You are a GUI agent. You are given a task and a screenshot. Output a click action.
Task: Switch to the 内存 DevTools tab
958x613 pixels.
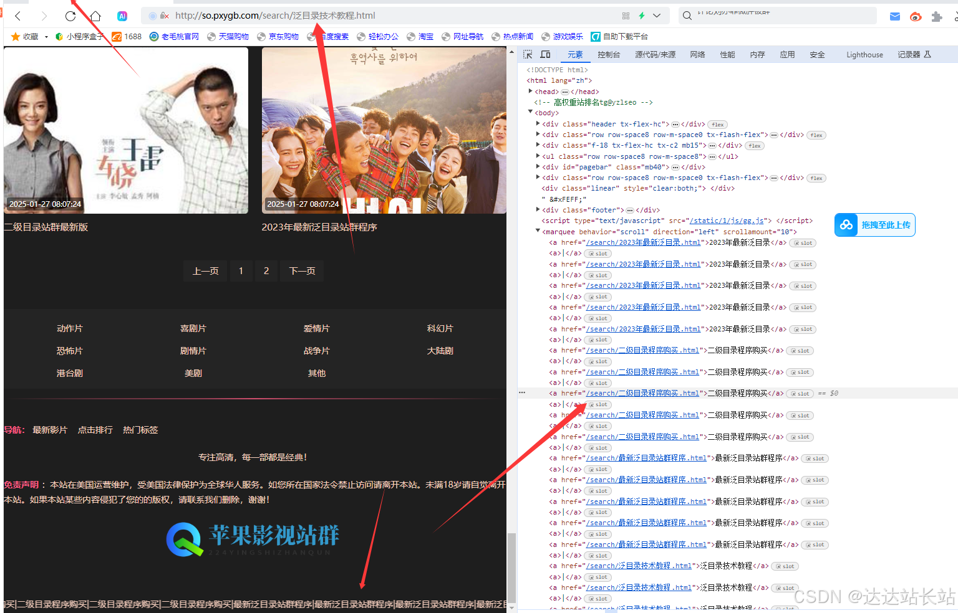[757, 55]
